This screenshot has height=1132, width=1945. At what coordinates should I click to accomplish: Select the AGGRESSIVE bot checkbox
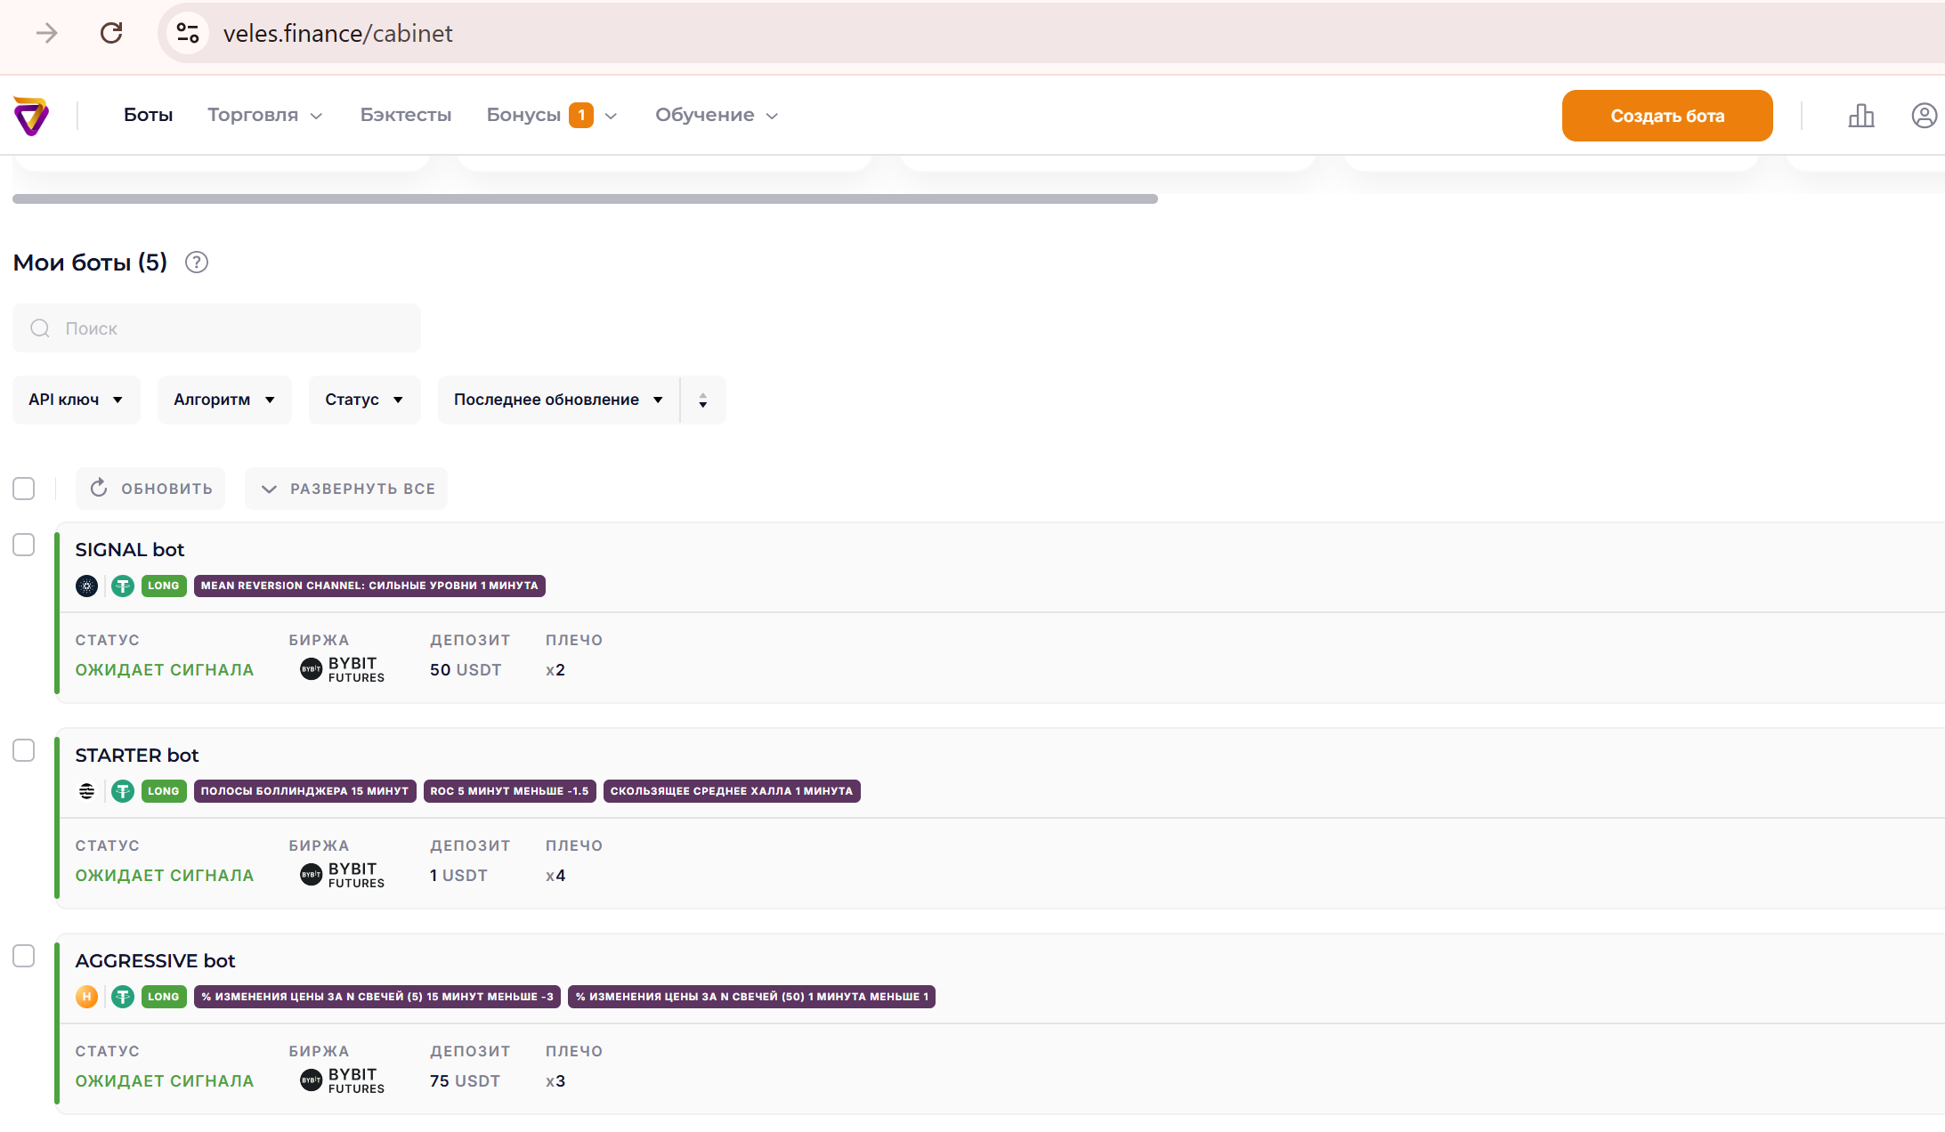(x=24, y=956)
